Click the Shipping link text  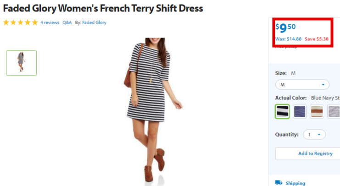295,183
